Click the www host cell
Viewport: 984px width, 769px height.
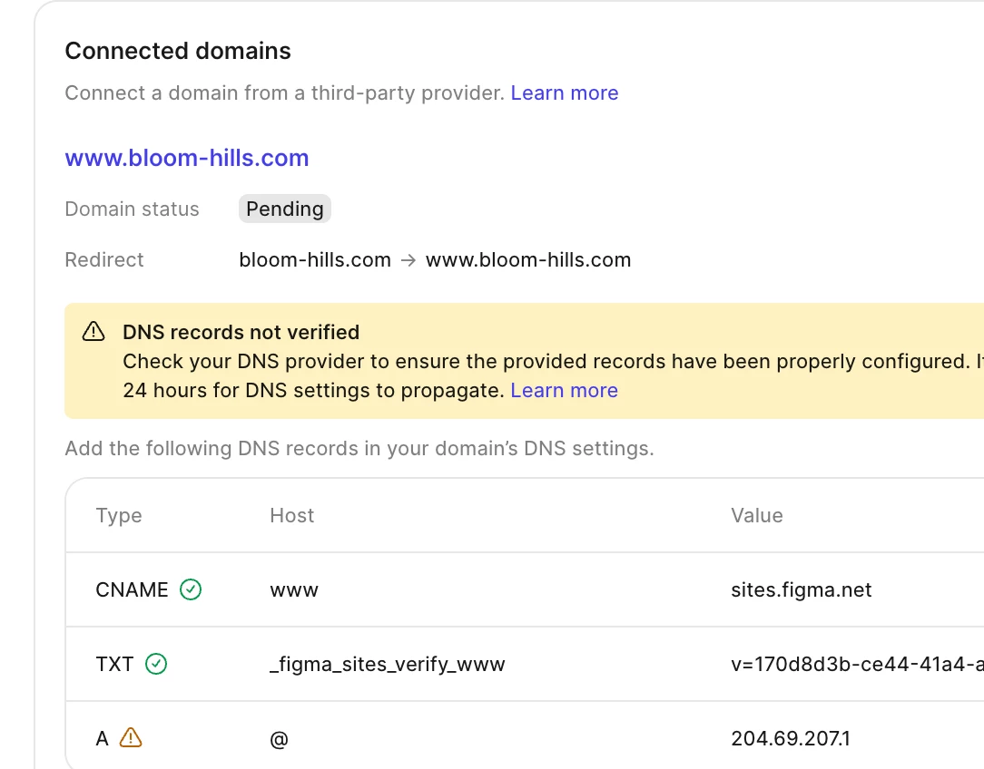click(294, 589)
